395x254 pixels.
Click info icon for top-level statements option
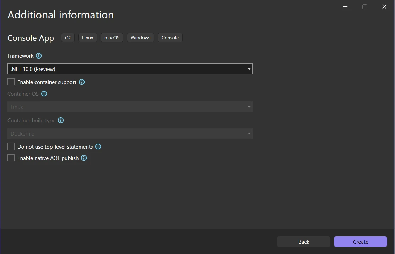(x=98, y=147)
